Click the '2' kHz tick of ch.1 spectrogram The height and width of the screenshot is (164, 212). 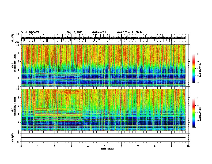(x=18, y=78)
